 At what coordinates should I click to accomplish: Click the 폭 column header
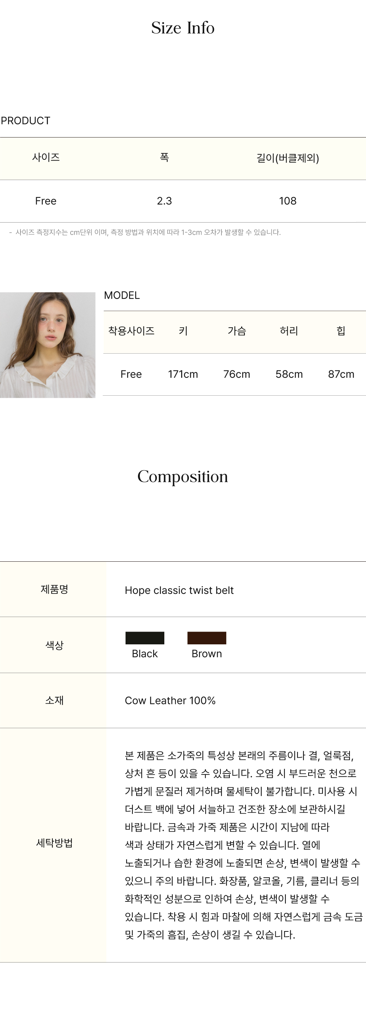tap(164, 158)
